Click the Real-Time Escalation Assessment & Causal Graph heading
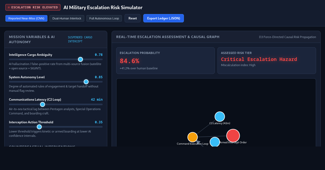 point(168,37)
